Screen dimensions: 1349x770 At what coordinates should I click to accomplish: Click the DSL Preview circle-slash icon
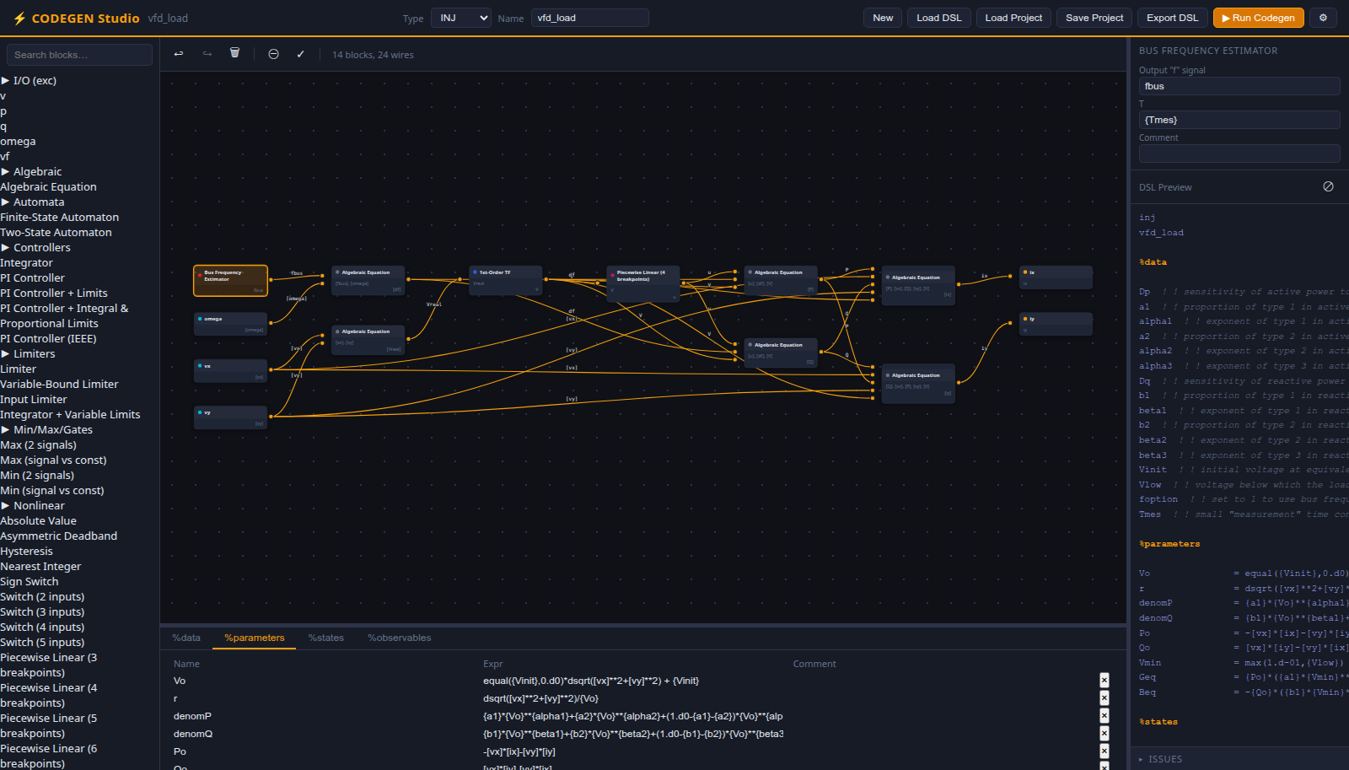pos(1328,186)
